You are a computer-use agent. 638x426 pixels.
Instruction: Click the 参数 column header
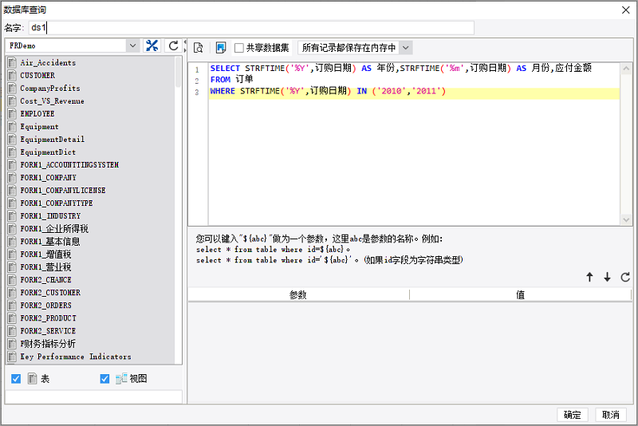(x=298, y=294)
